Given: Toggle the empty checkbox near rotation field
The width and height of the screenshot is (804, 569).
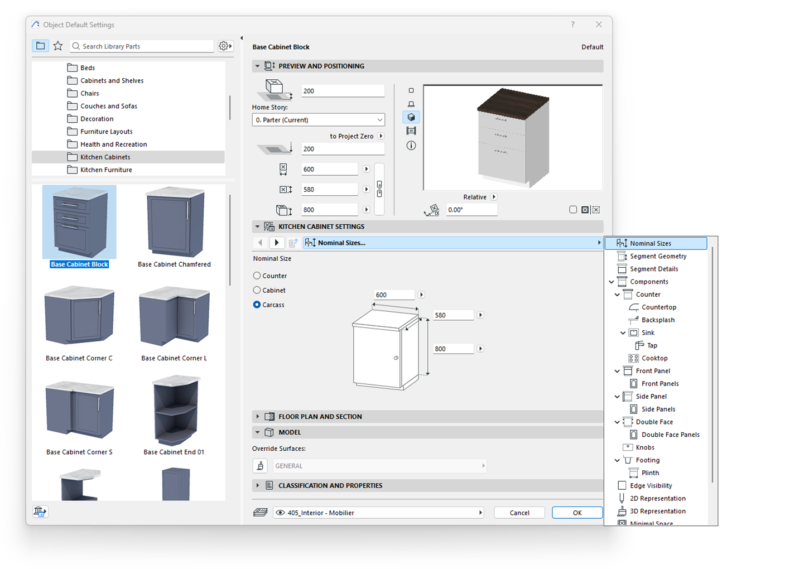Looking at the screenshot, I should [x=573, y=210].
